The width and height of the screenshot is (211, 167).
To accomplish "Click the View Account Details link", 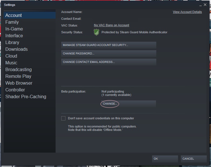I will 187,12.
